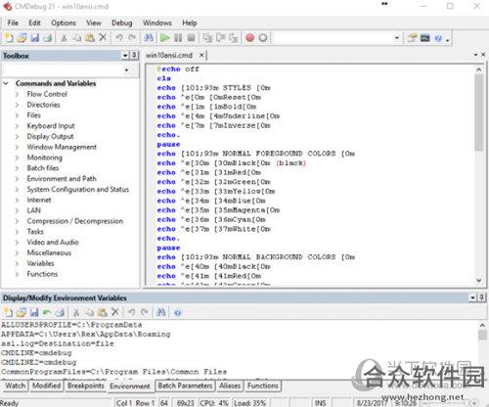Screen dimensions: 489x407
Task: Click the editor scrollbar down arrow
Action: tap(479, 280)
